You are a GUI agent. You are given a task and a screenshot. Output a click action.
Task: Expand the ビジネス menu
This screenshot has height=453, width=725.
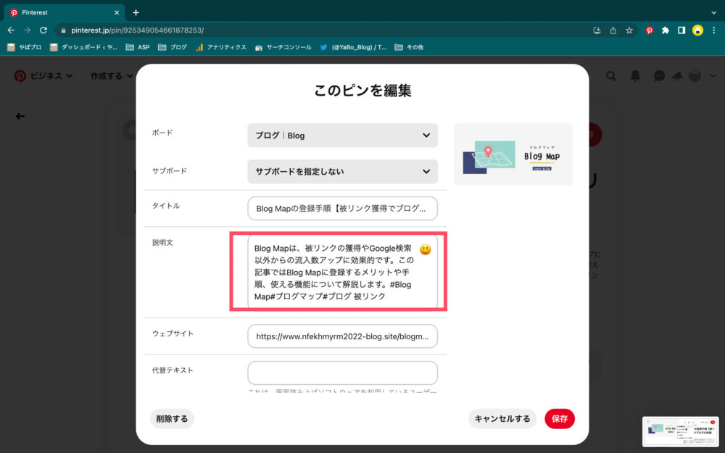tap(51, 76)
